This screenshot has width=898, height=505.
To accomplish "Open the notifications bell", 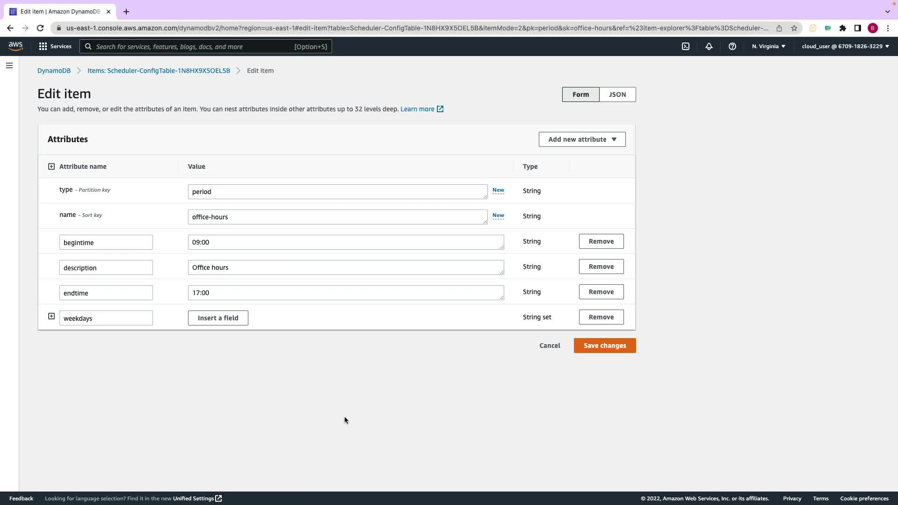I will pos(709,46).
